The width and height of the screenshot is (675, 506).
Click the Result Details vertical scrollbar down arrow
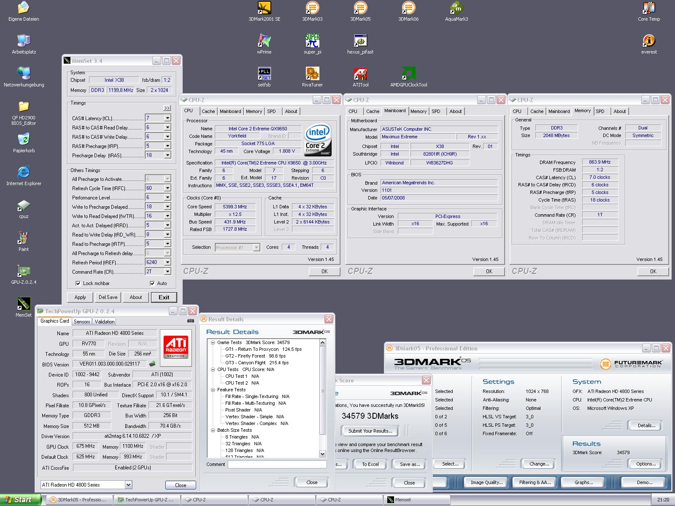pyautogui.click(x=323, y=454)
